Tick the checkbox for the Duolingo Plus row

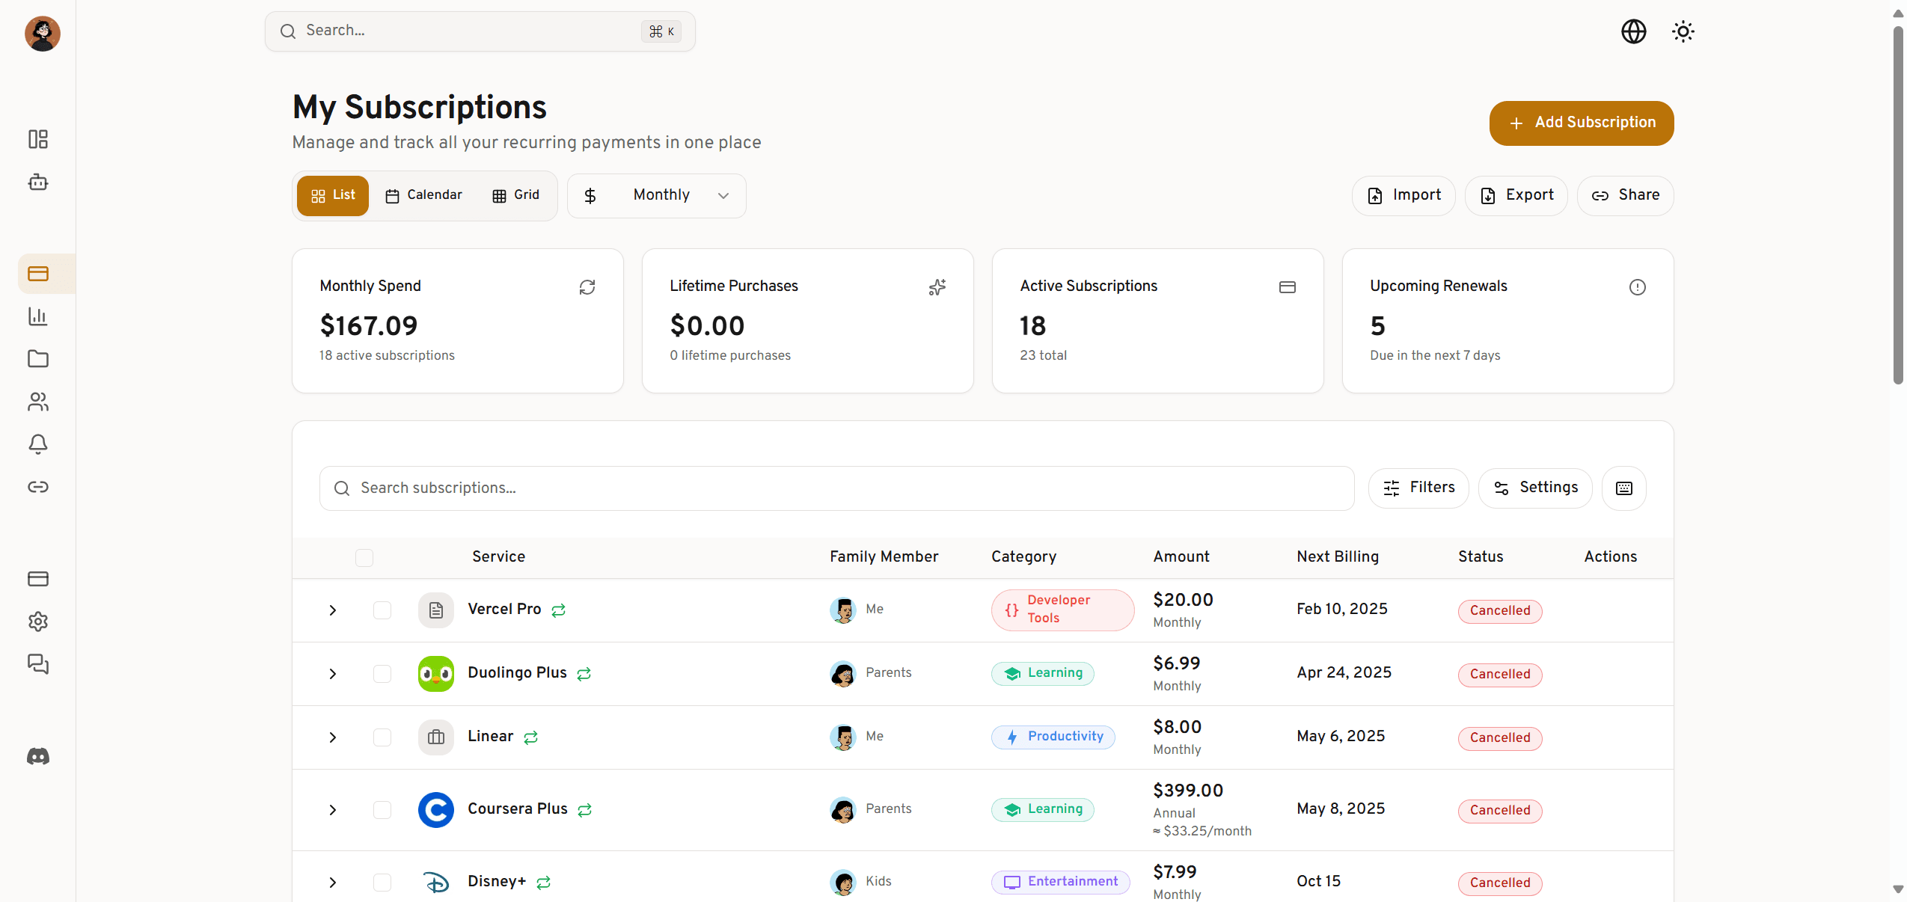tap(382, 674)
